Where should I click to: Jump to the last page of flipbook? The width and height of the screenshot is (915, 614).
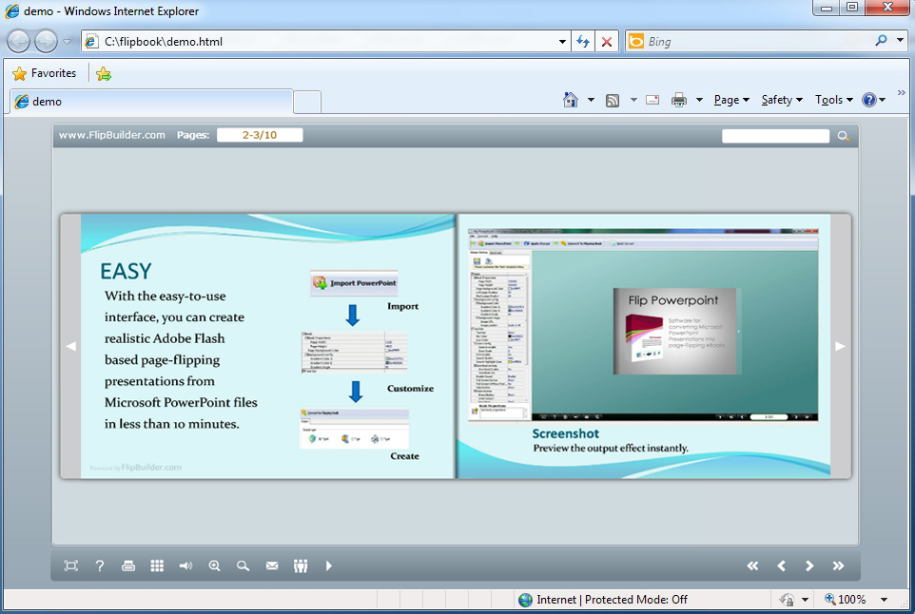pyautogui.click(x=838, y=566)
